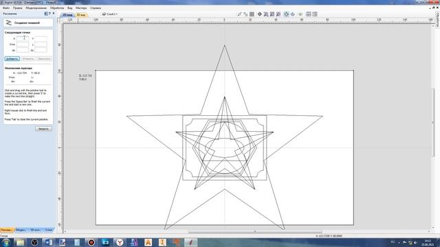440x247 pixels.
Task: Click the polyline tool icon in drawing panel
Action: tap(9, 23)
